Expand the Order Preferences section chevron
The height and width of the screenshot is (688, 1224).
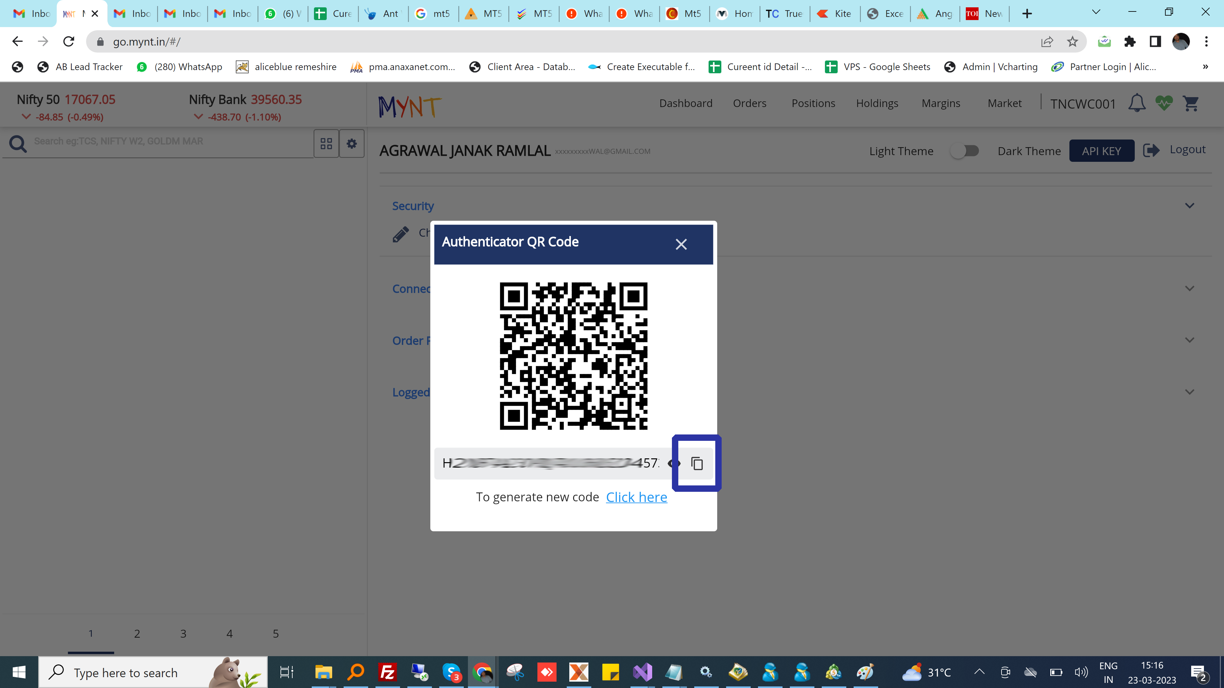(x=1189, y=340)
